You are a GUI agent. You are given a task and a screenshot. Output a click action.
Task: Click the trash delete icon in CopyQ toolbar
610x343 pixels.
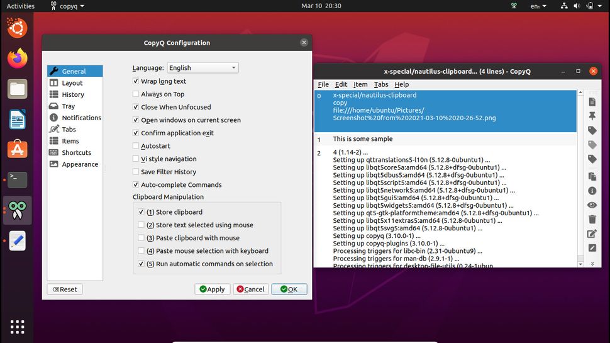click(x=592, y=219)
